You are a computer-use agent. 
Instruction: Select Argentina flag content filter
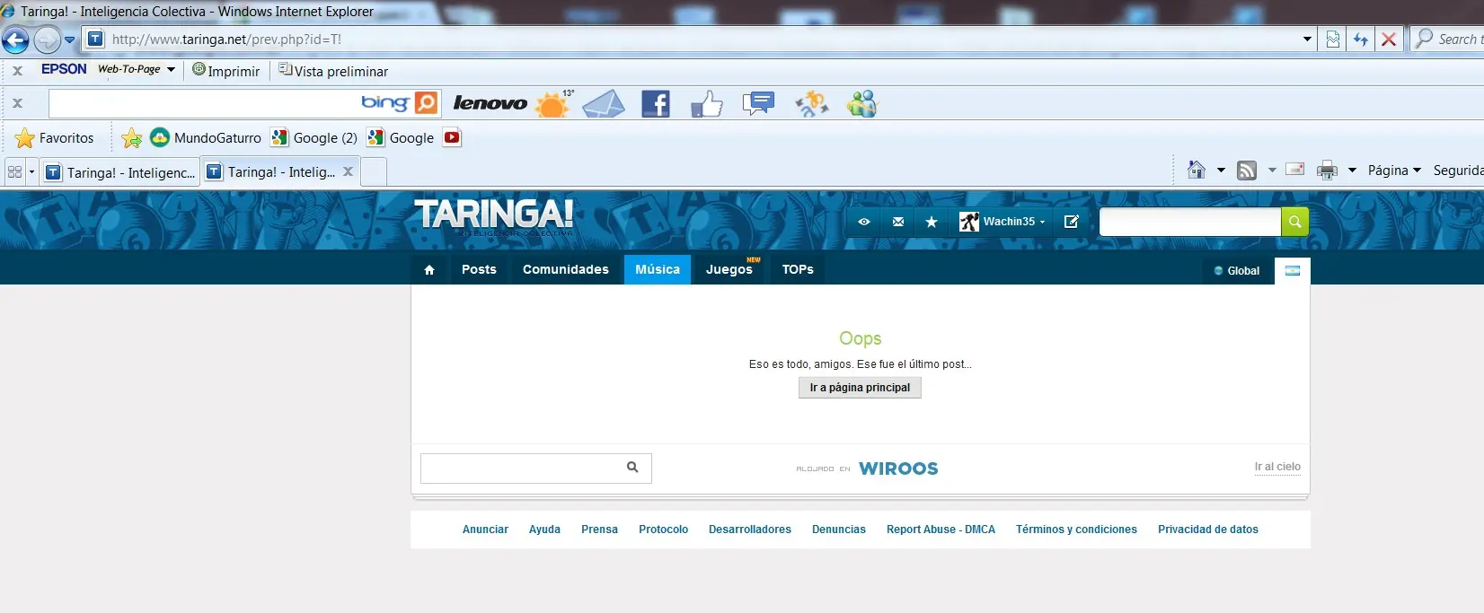tap(1293, 270)
